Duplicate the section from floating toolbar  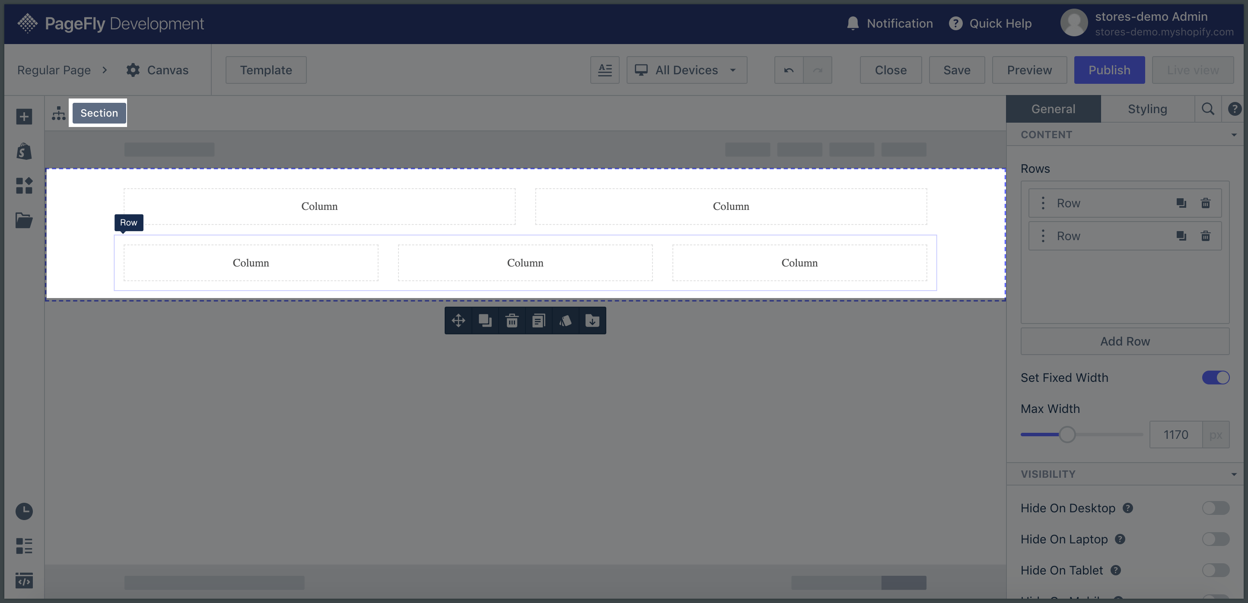[x=485, y=320]
